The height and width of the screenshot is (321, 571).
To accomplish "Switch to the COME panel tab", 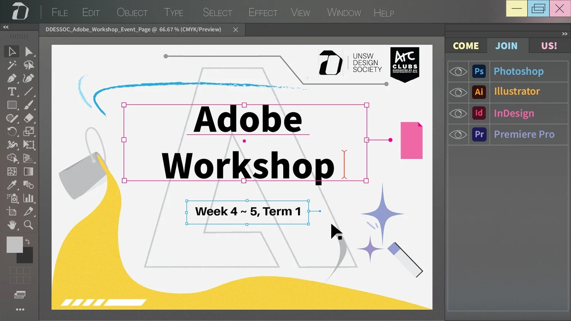I will 466,46.
